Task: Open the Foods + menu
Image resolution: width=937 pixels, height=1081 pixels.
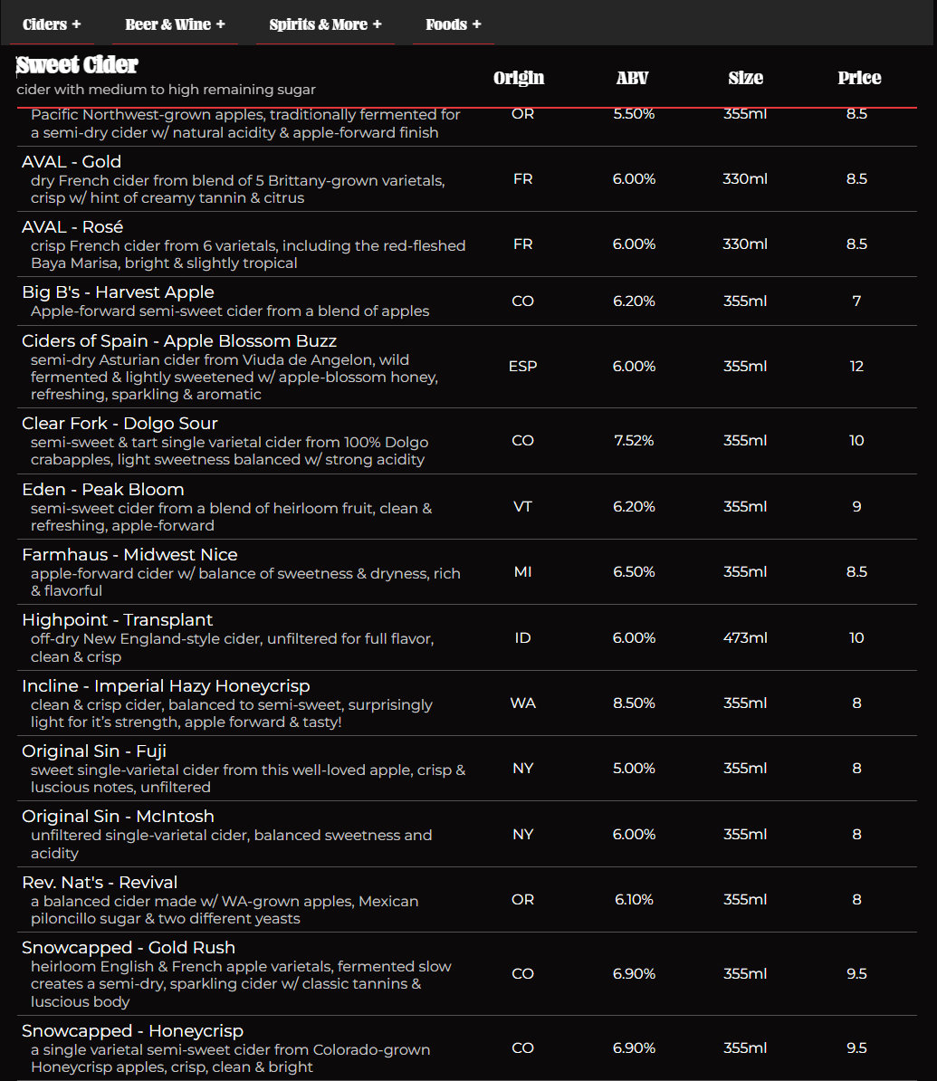Action: 454,24
